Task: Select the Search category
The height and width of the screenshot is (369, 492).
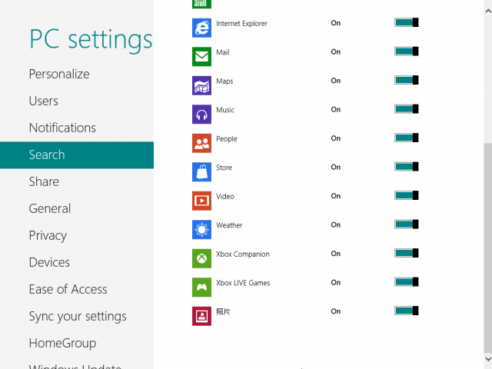Action: tap(77, 155)
